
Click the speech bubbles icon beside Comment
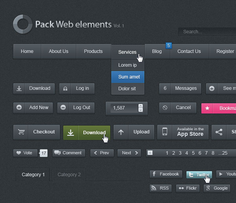(57, 153)
